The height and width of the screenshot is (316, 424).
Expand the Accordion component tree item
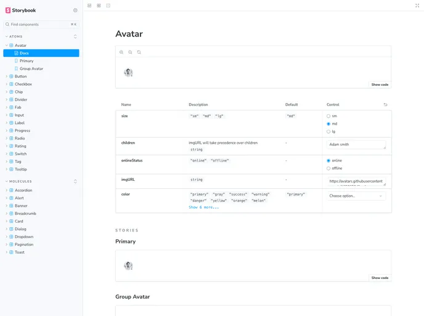point(23,190)
